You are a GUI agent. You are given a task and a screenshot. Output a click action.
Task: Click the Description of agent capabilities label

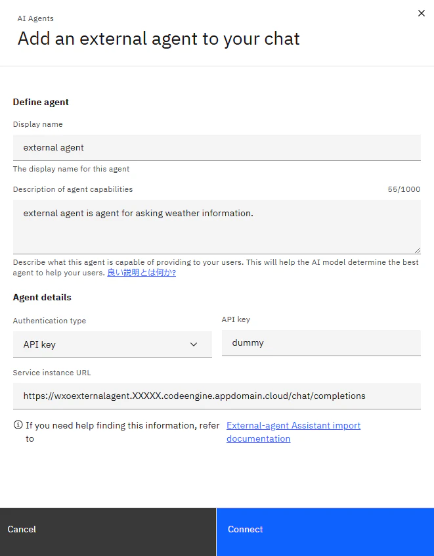(73, 189)
